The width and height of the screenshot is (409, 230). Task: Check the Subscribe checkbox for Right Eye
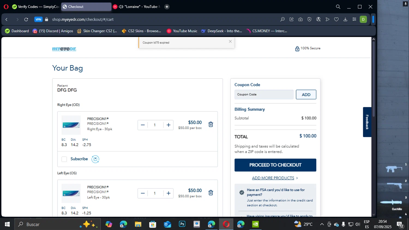64,159
